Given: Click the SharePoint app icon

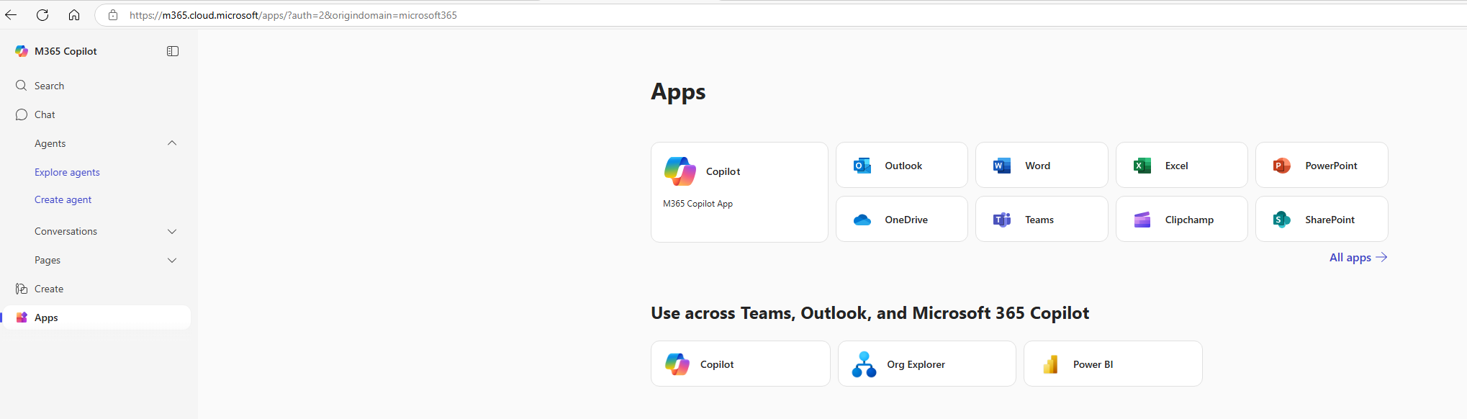Looking at the screenshot, I should (1281, 220).
